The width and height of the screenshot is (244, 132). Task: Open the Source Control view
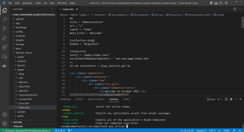(4, 29)
